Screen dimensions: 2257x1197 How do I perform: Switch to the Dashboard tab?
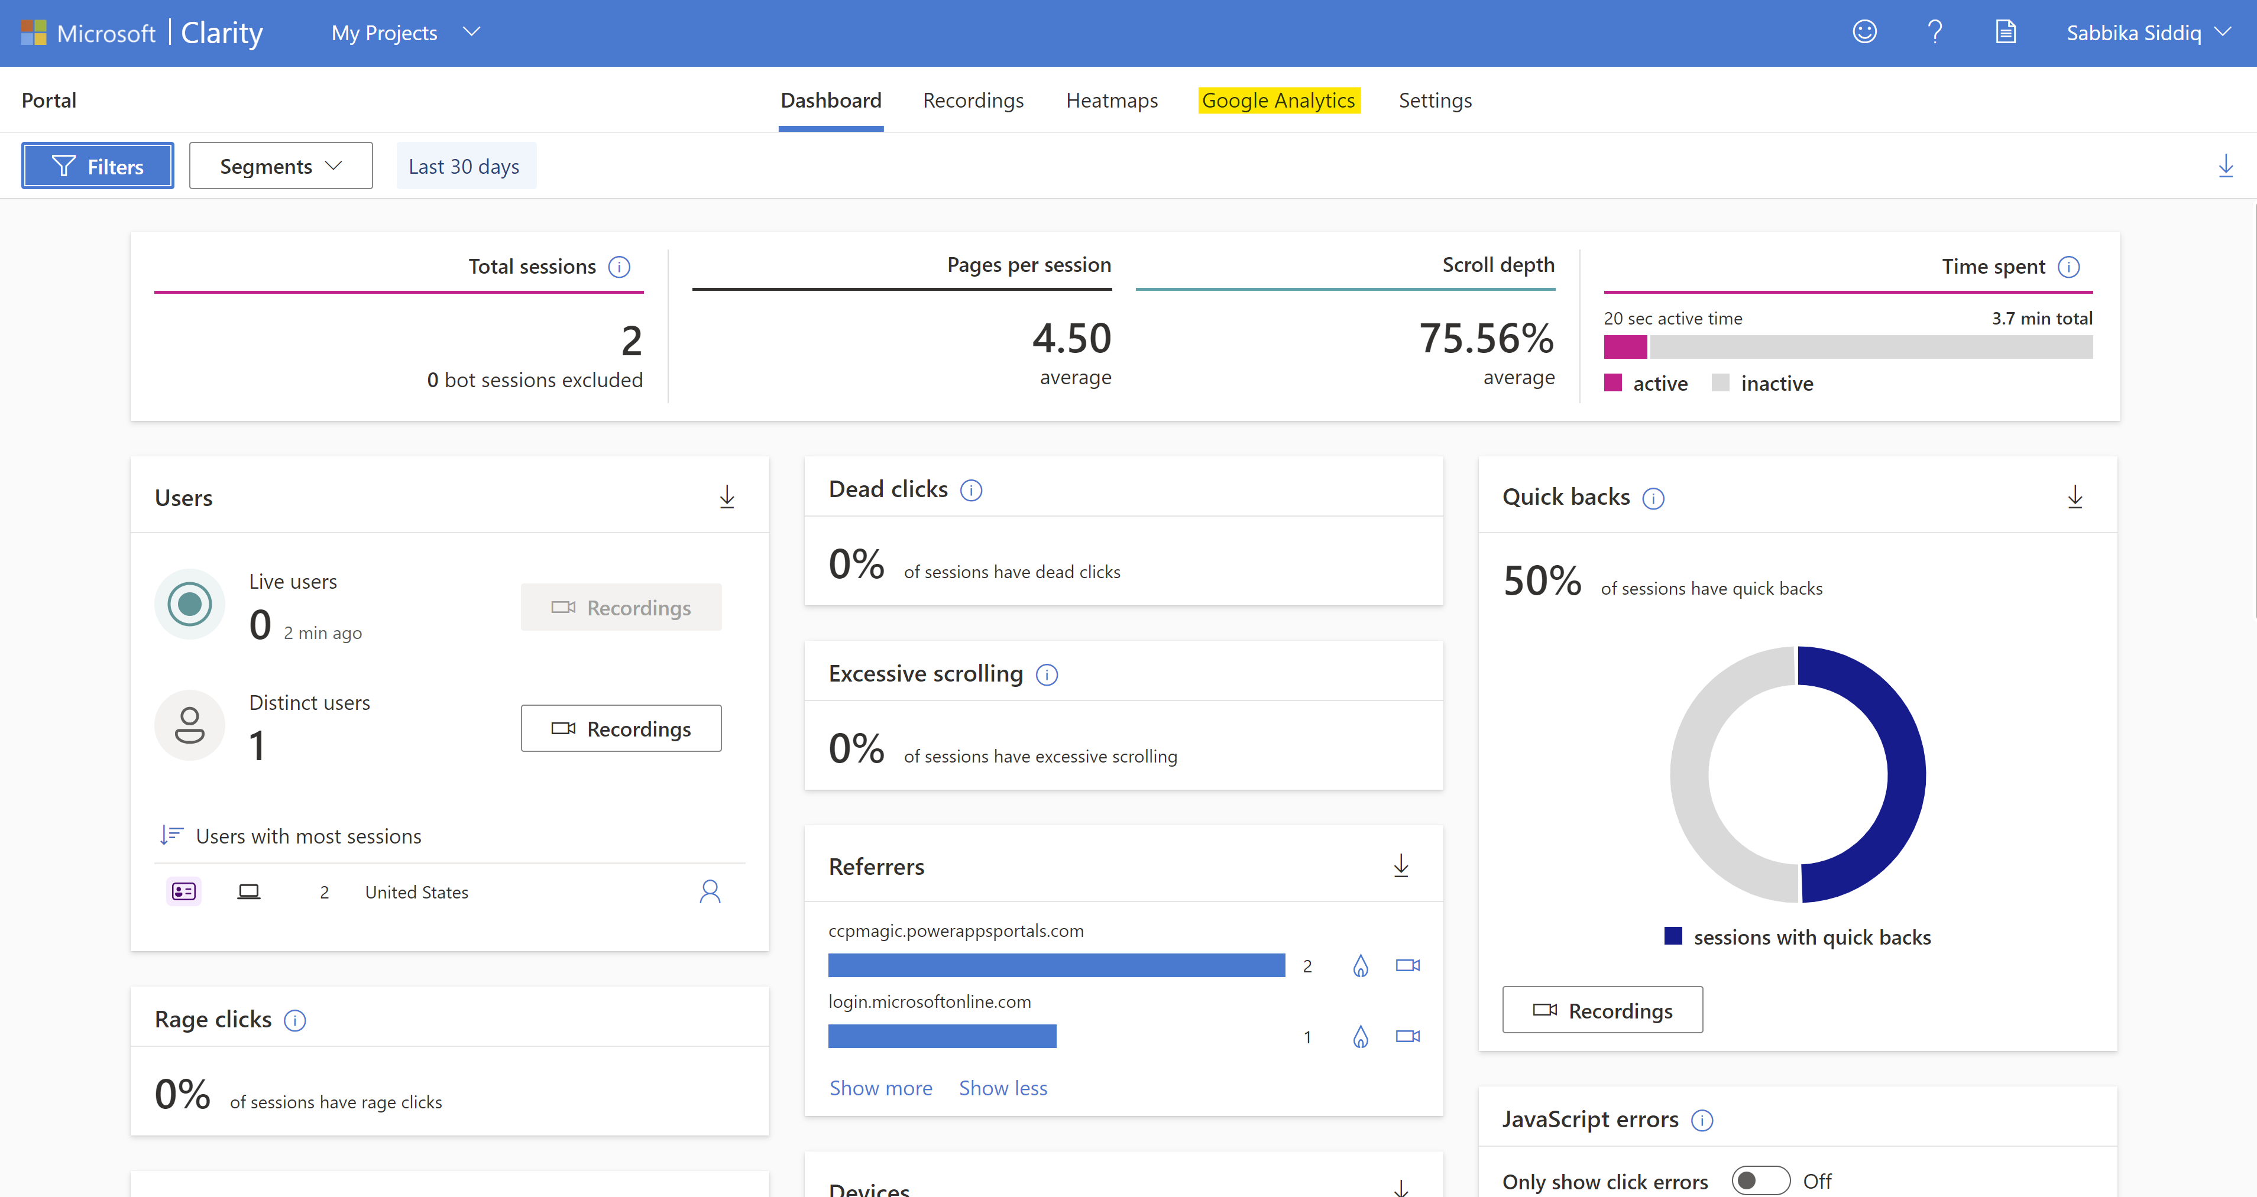831,100
